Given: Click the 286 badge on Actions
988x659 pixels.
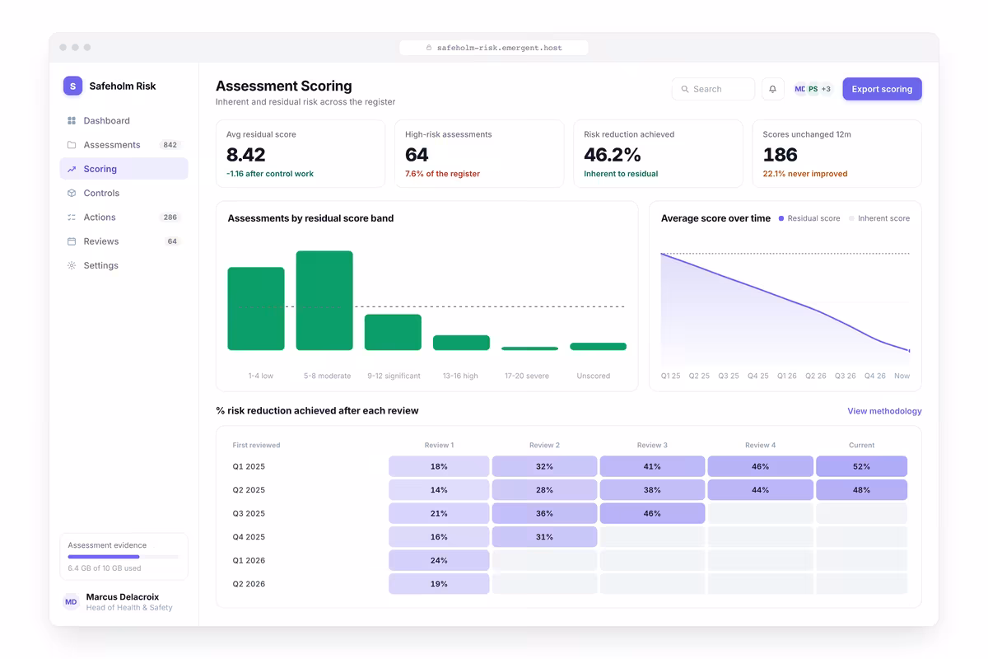Looking at the screenshot, I should [x=170, y=217].
